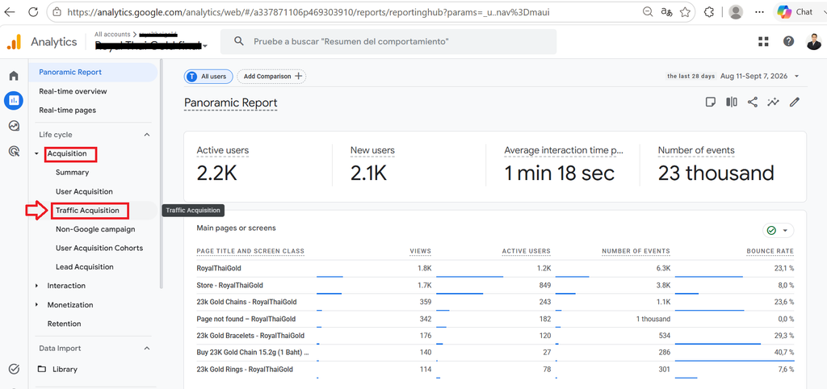Go back with the browser back arrow
Screen dimensions: 827x389
(10, 11)
